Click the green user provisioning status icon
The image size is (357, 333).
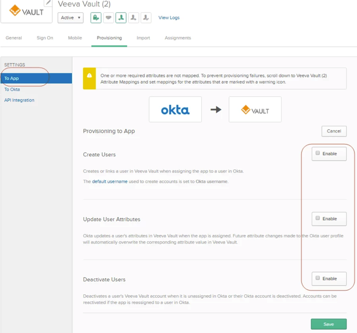pyautogui.click(x=121, y=17)
